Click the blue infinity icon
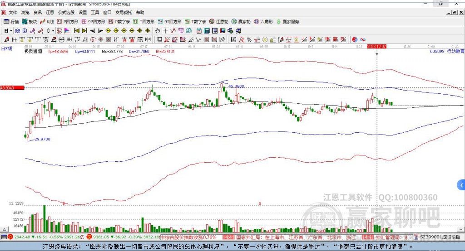This screenshot has width=465, height=251. 363,39
